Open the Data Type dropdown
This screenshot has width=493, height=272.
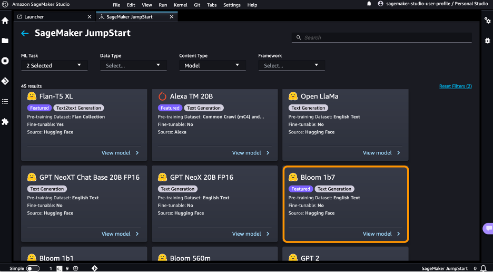[133, 65]
